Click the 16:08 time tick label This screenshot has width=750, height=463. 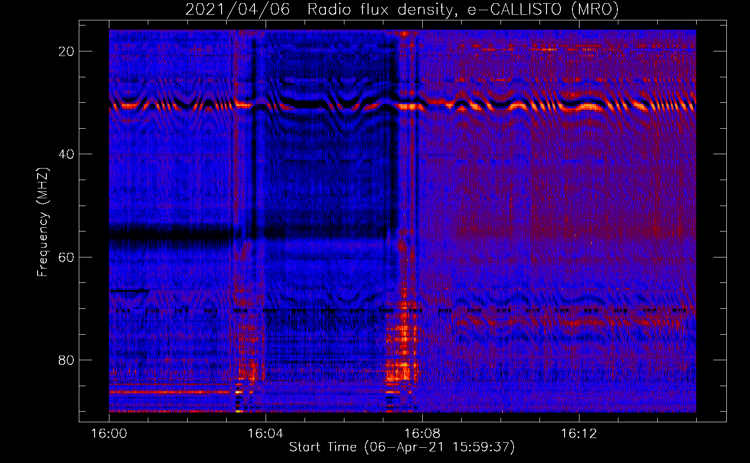pyautogui.click(x=422, y=434)
